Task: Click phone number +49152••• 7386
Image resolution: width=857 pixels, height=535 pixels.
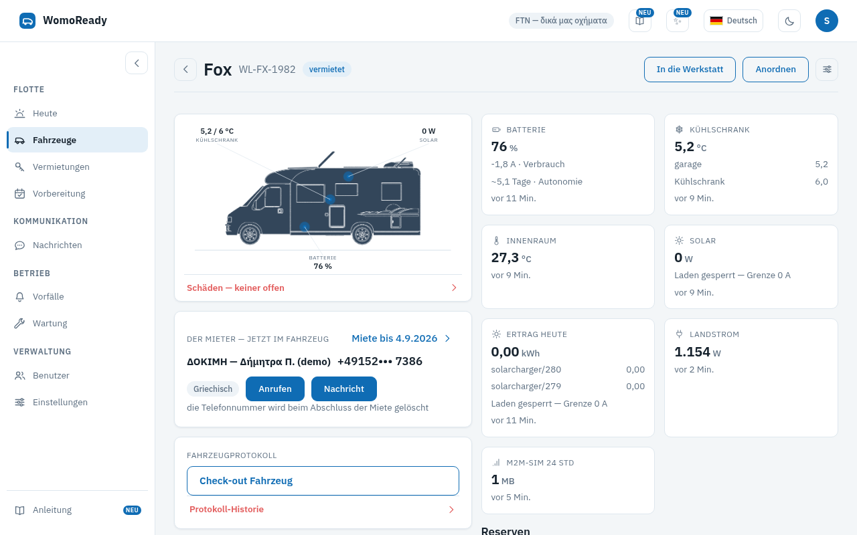Action: click(380, 362)
